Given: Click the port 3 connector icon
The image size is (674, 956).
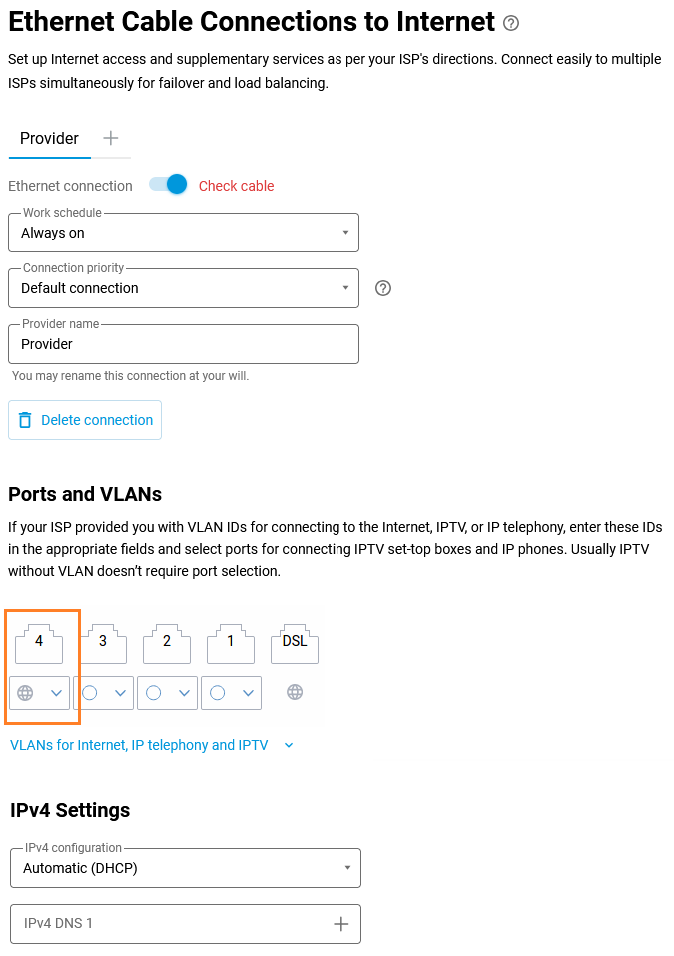Looking at the screenshot, I should click(x=103, y=642).
